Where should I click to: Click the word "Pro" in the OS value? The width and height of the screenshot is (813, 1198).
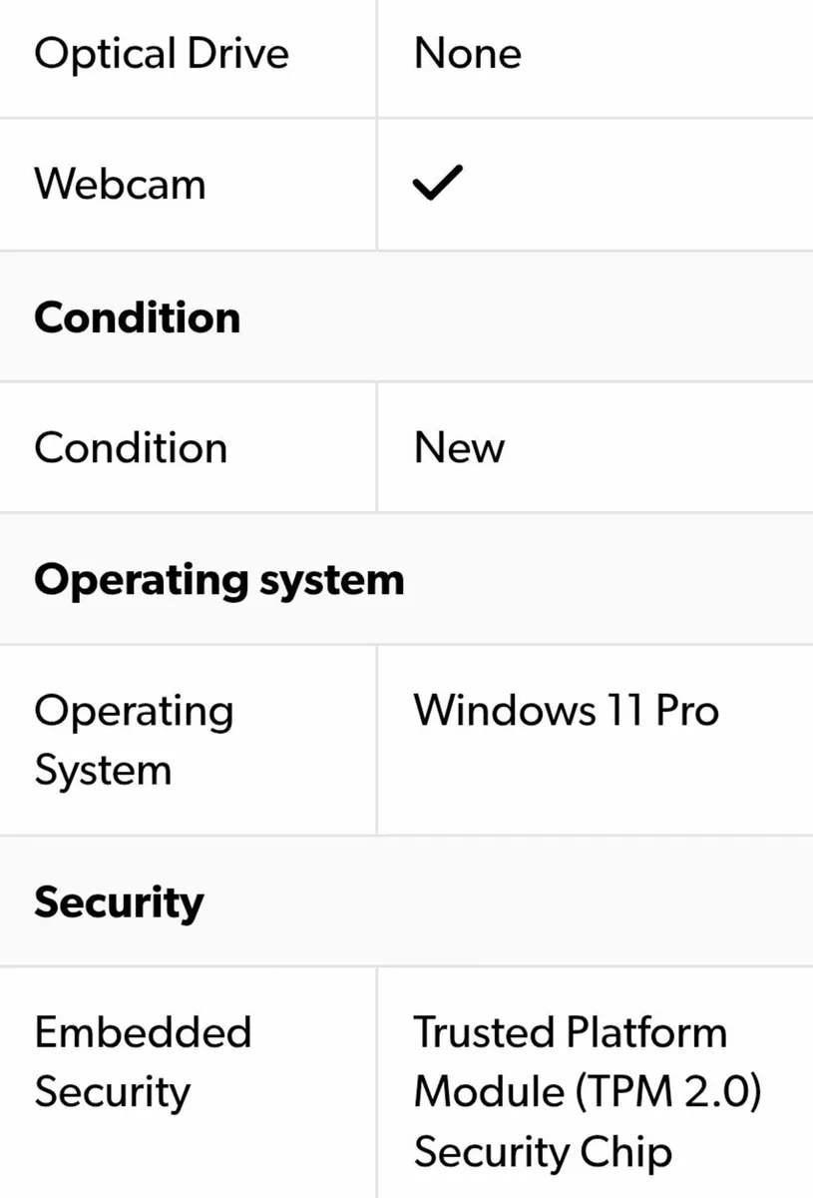[x=687, y=711]
